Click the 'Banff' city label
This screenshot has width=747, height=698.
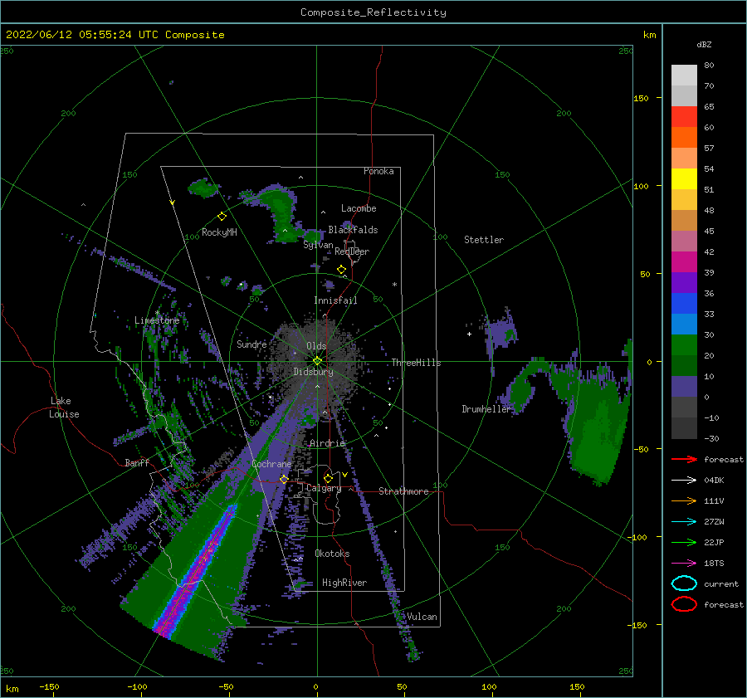pyautogui.click(x=137, y=462)
